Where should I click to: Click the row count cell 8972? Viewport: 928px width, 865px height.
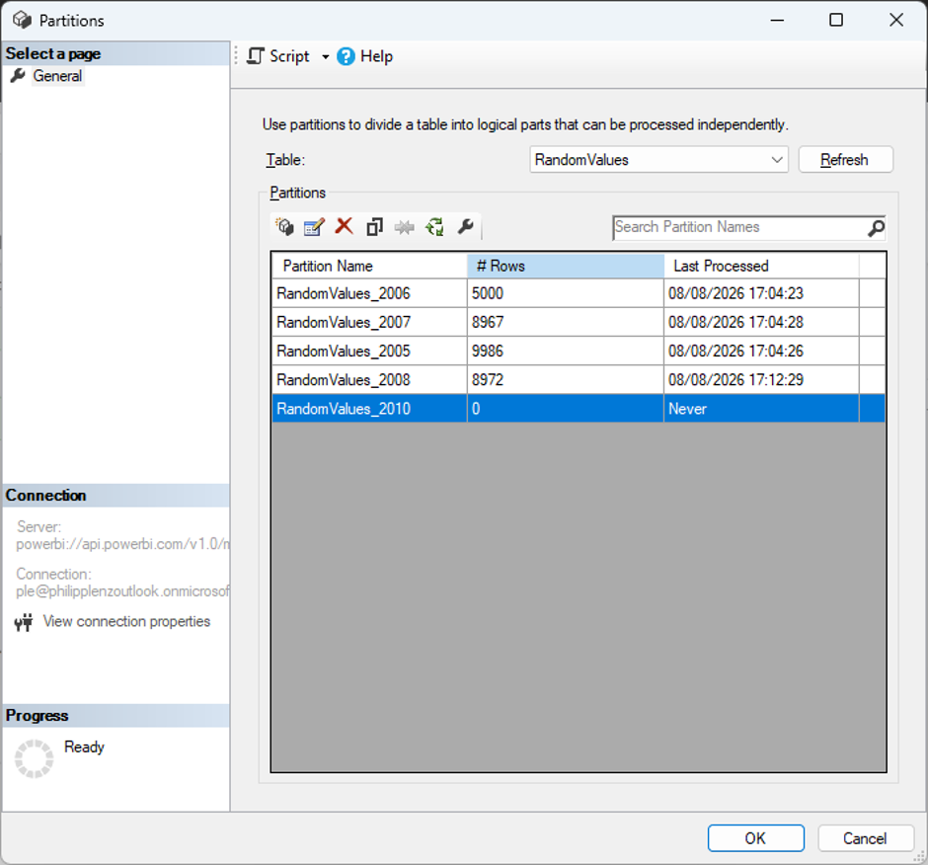(x=566, y=379)
